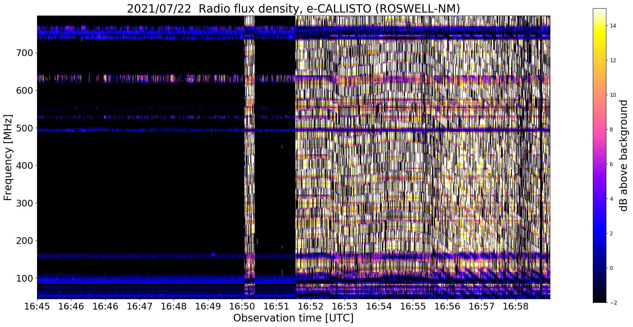Click the 16:56 time tick label
The height and width of the screenshot is (327, 633).
click(x=447, y=306)
